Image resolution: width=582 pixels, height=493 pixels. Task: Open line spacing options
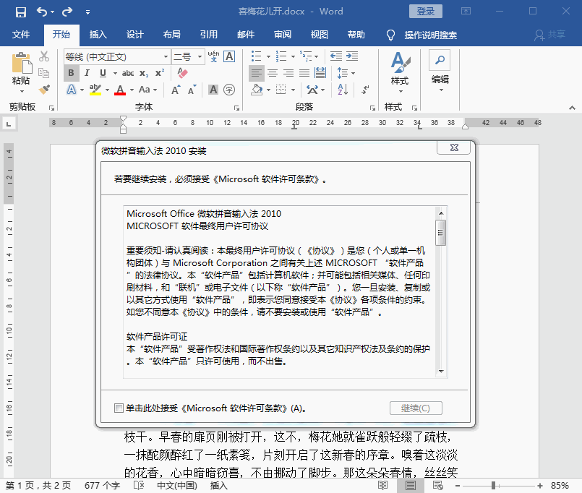[346, 73]
